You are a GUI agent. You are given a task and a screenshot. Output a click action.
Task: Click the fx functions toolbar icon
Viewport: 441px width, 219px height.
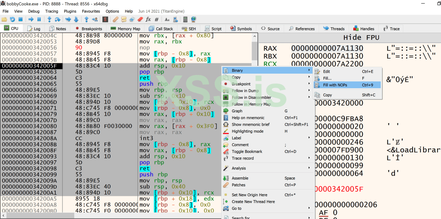(148, 19)
